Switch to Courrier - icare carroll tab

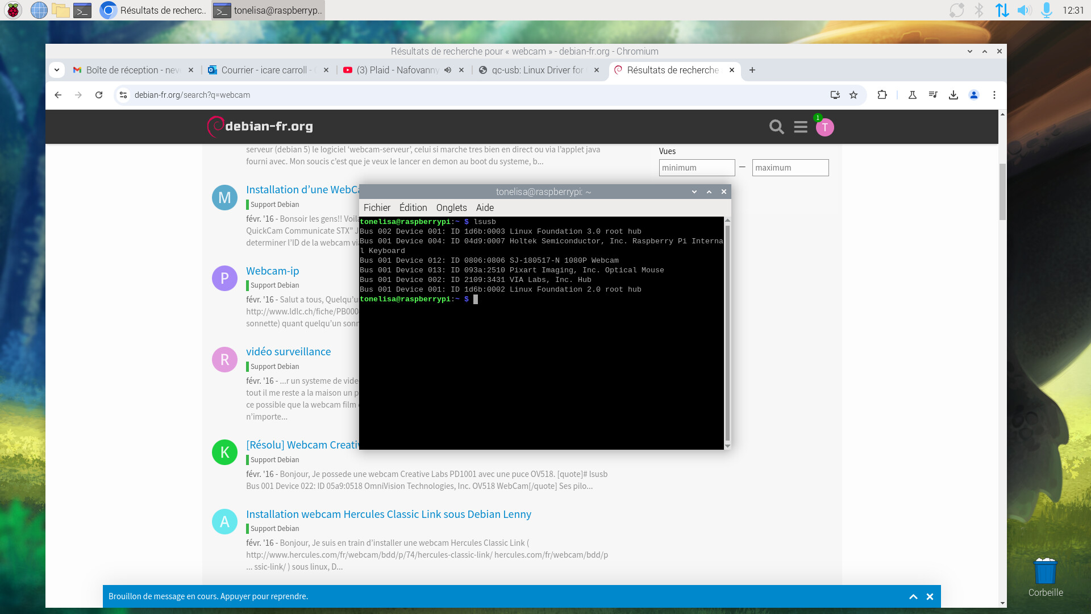pos(268,70)
